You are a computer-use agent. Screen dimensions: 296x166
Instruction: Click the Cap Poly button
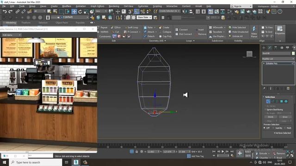(x=166, y=36)
